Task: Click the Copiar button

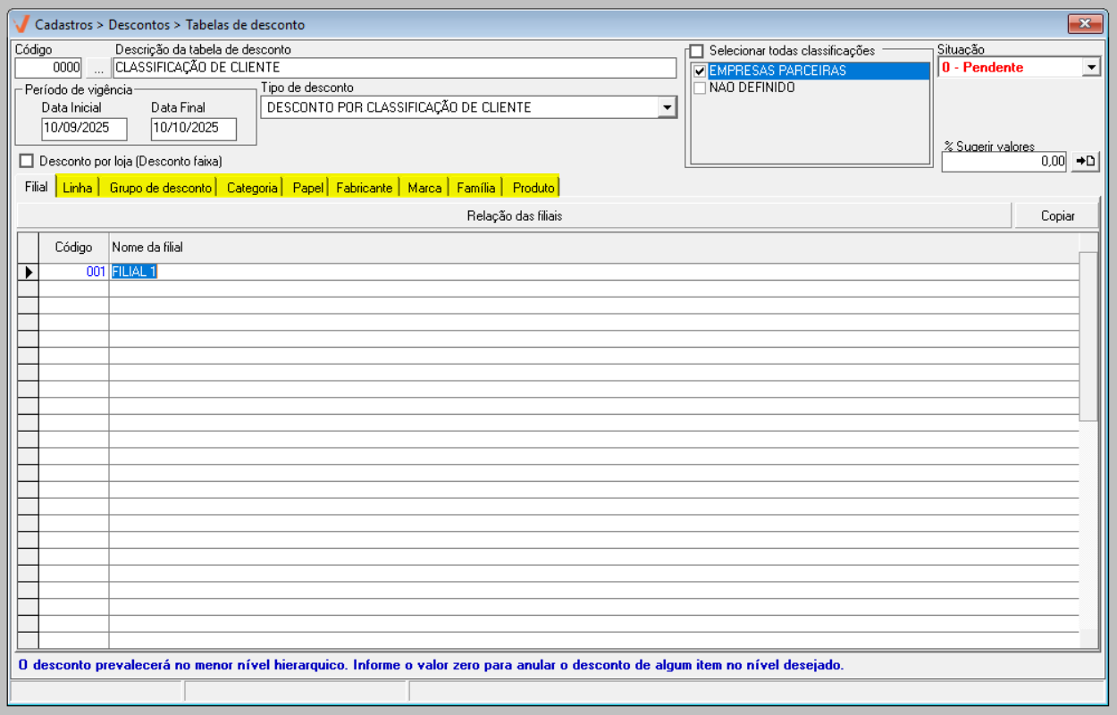Action: (1057, 215)
